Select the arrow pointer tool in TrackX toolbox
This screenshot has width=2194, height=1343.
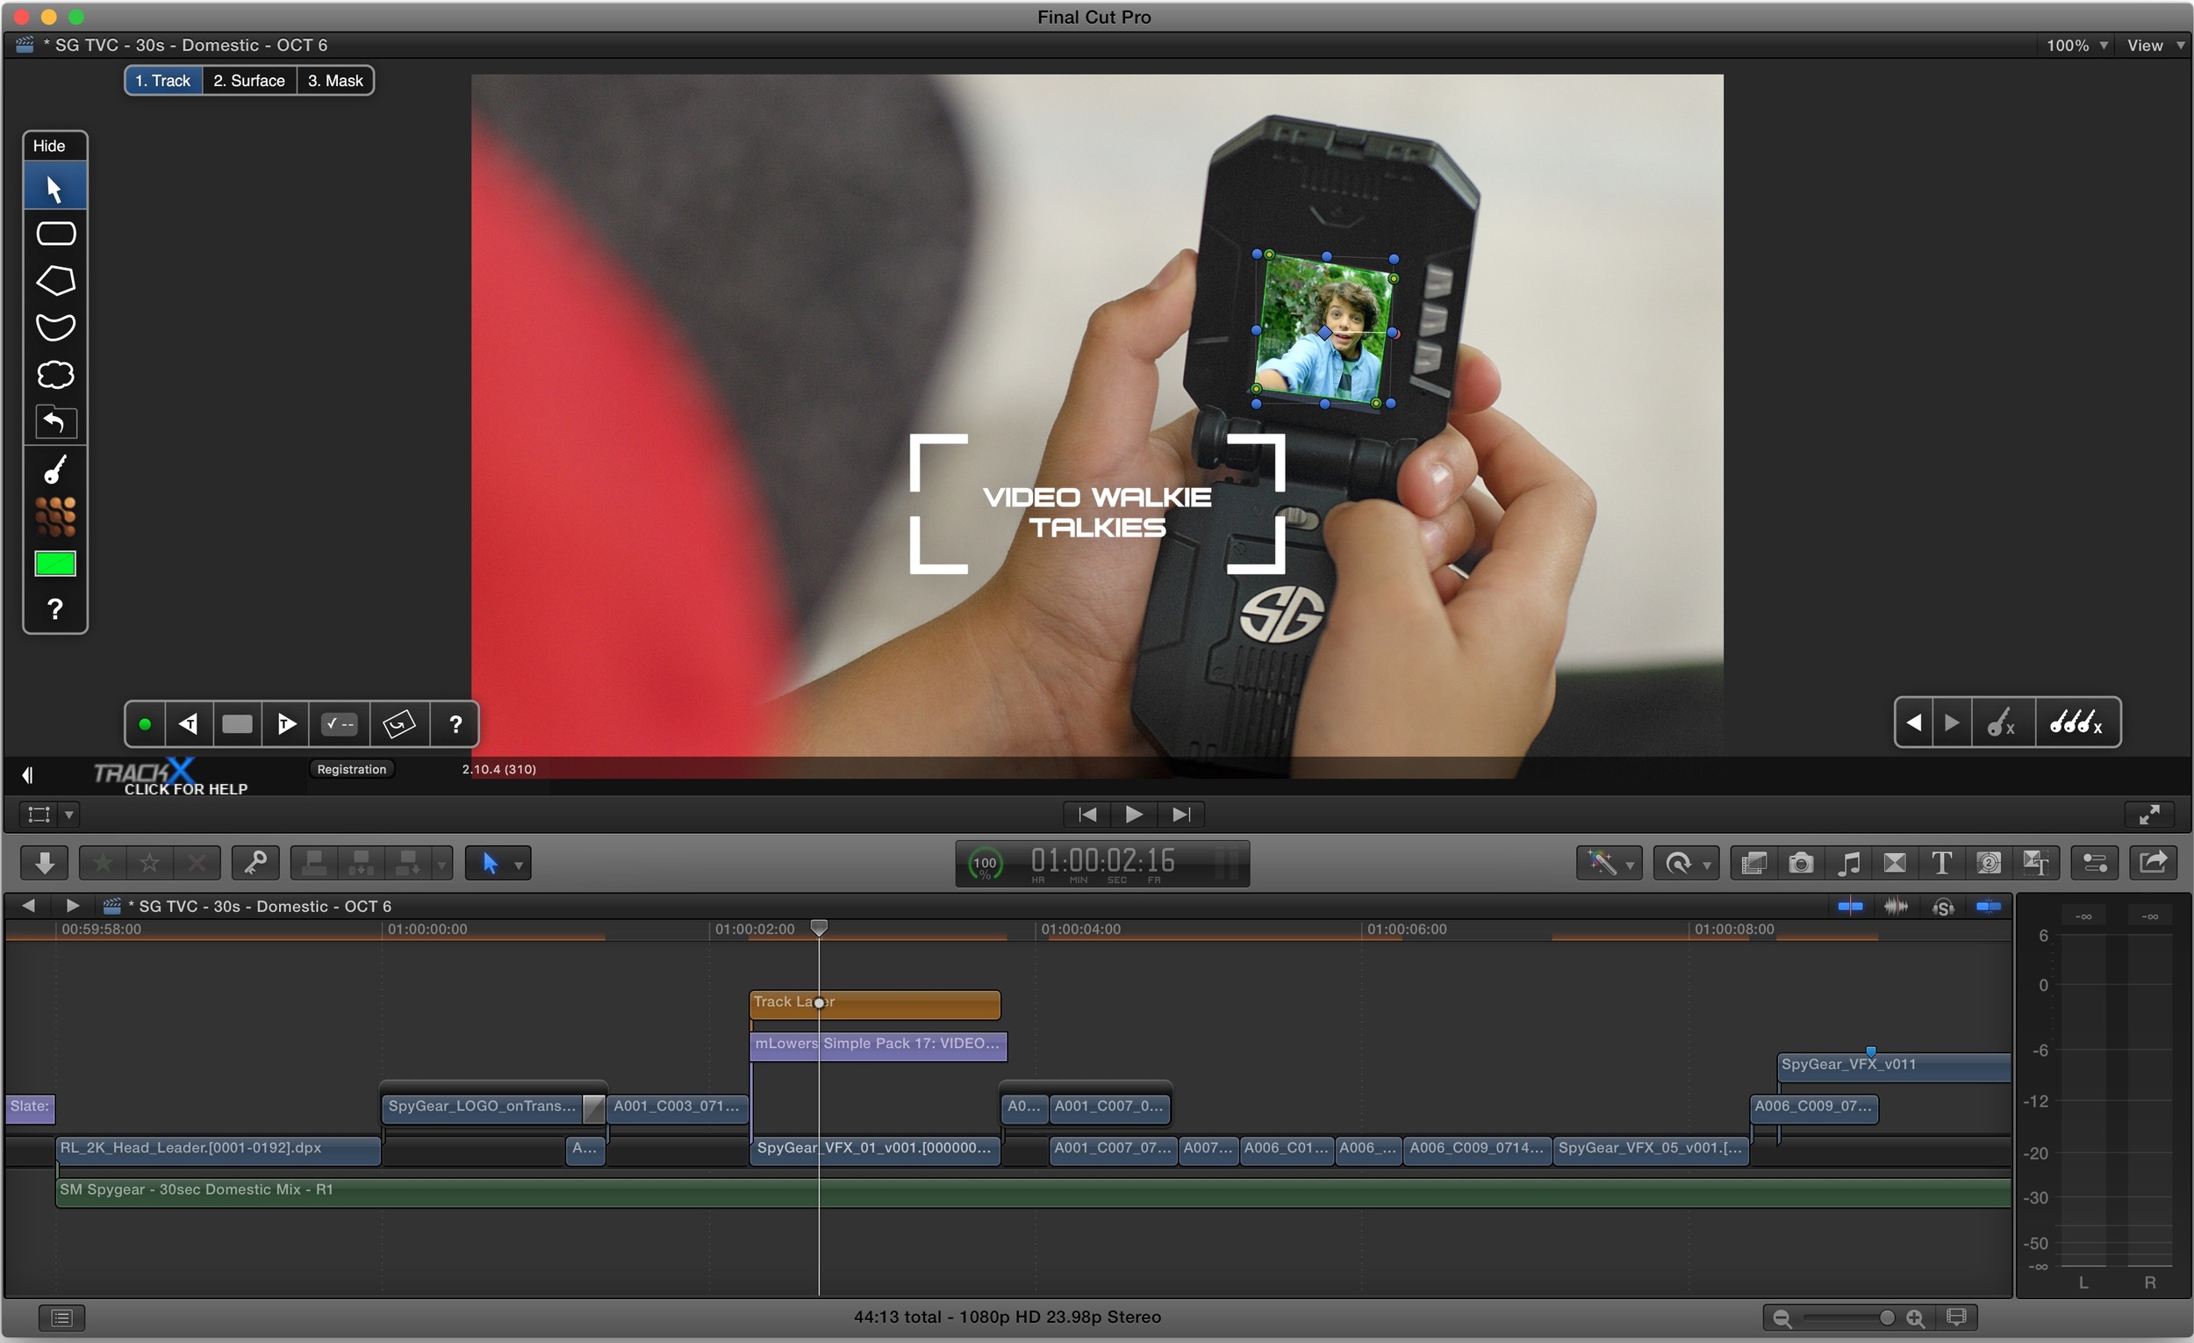pyautogui.click(x=54, y=188)
